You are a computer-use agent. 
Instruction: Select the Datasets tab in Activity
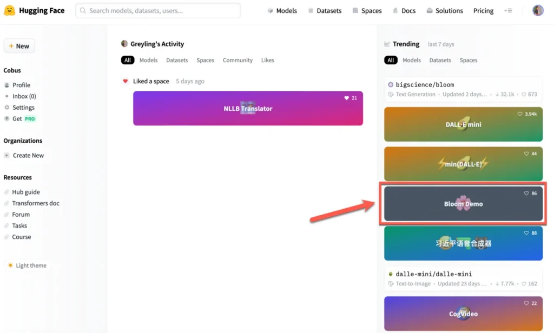coord(177,60)
